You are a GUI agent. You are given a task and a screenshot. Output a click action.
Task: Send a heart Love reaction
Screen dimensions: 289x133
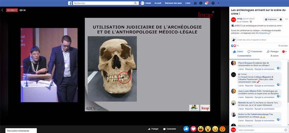(193, 129)
